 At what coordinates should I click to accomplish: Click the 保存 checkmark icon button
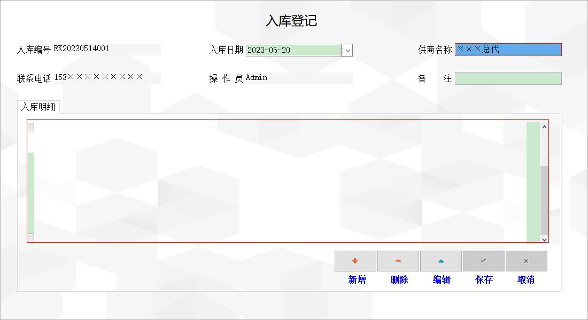tap(483, 261)
